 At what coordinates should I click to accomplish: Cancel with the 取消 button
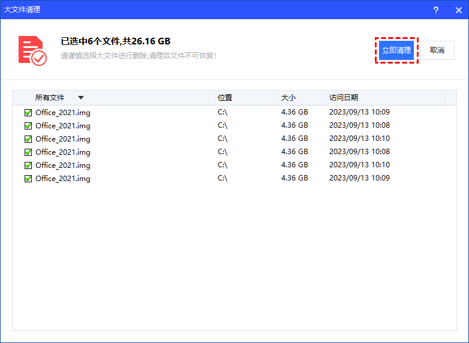pos(437,50)
